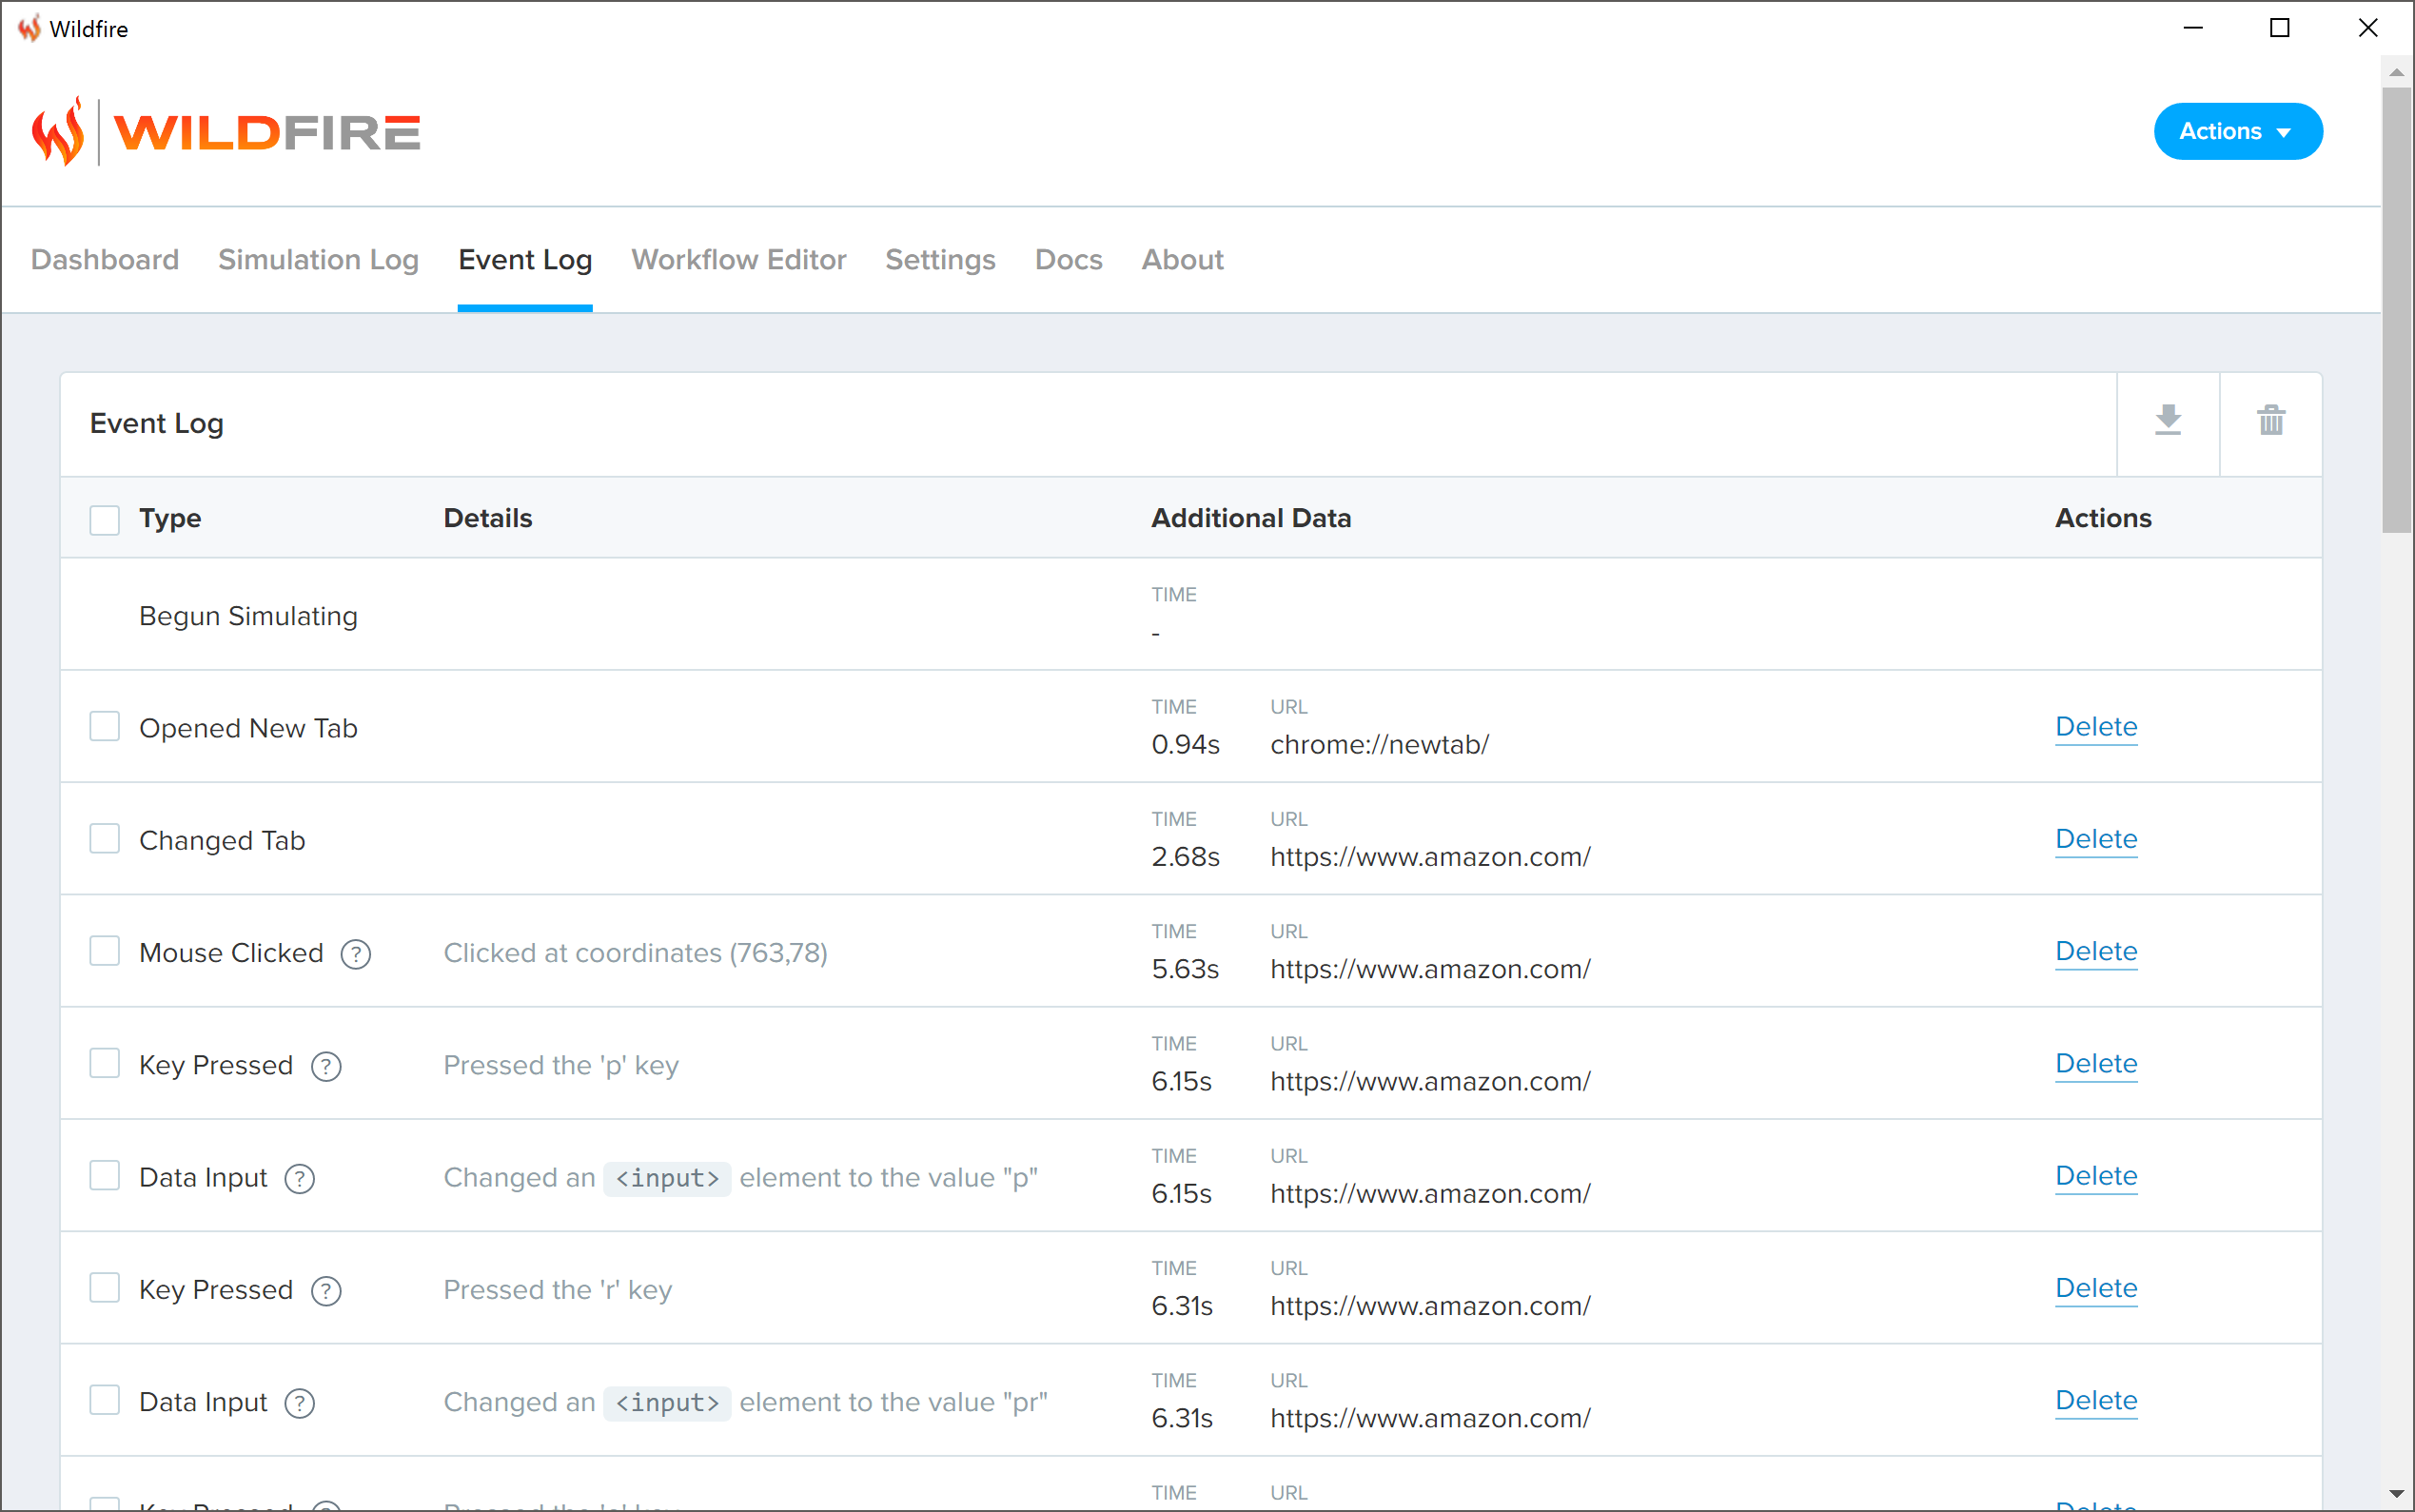Switch to the Workflow Editor tab
Screen dimensions: 2415x1512
738,260
